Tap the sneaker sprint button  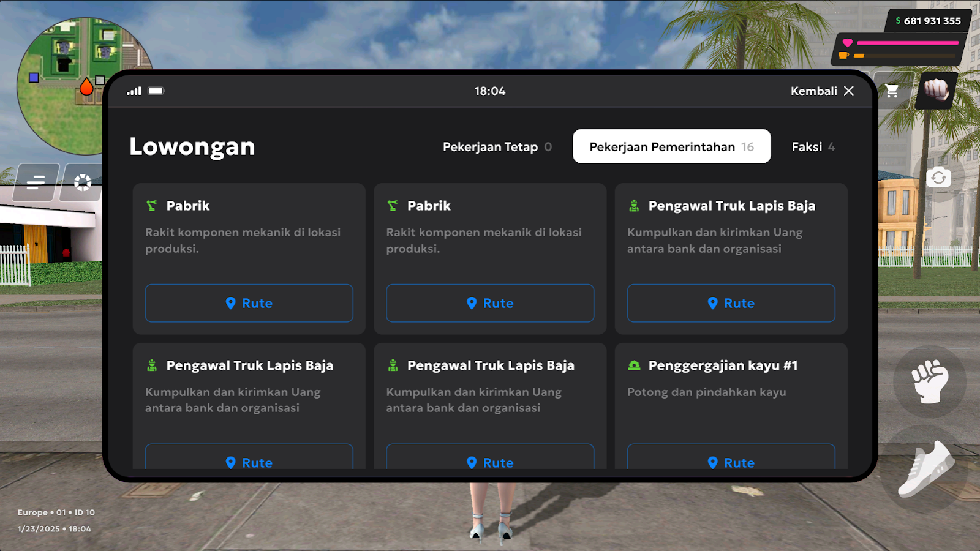(926, 468)
